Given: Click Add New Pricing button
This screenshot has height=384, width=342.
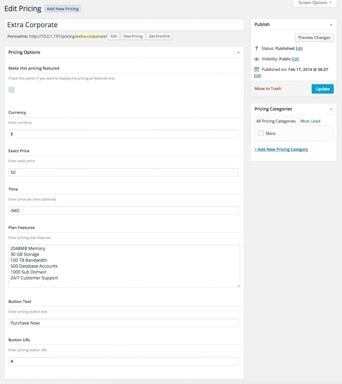Looking at the screenshot, I should coord(63,9).
